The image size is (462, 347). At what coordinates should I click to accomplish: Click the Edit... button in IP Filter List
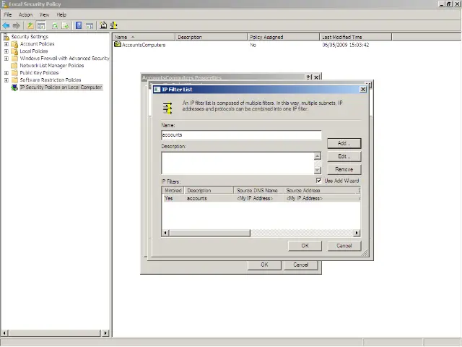point(344,156)
